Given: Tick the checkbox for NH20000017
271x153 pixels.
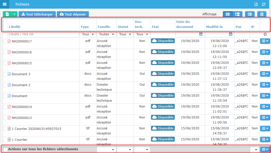Looking at the screenshot, I should [x=5, y=41].
